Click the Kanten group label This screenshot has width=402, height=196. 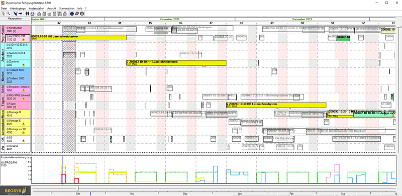pyautogui.click(x=3, y=76)
